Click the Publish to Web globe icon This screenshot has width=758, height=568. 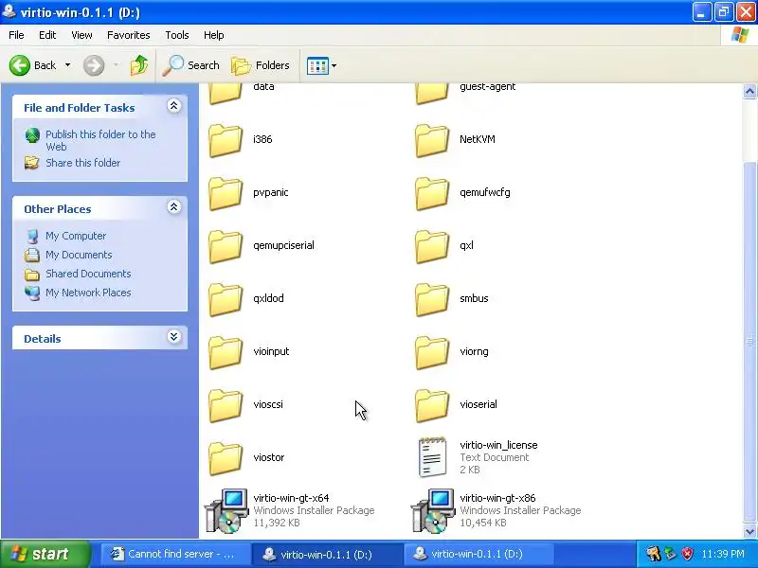point(32,135)
